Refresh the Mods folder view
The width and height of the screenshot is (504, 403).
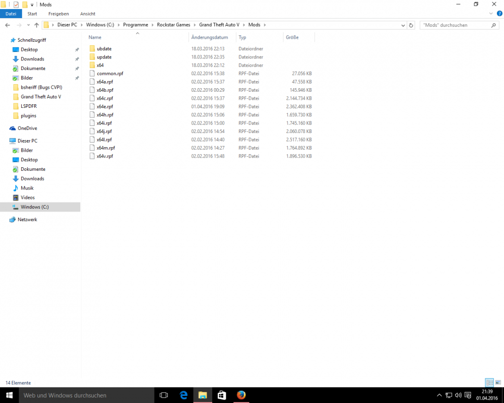point(411,25)
